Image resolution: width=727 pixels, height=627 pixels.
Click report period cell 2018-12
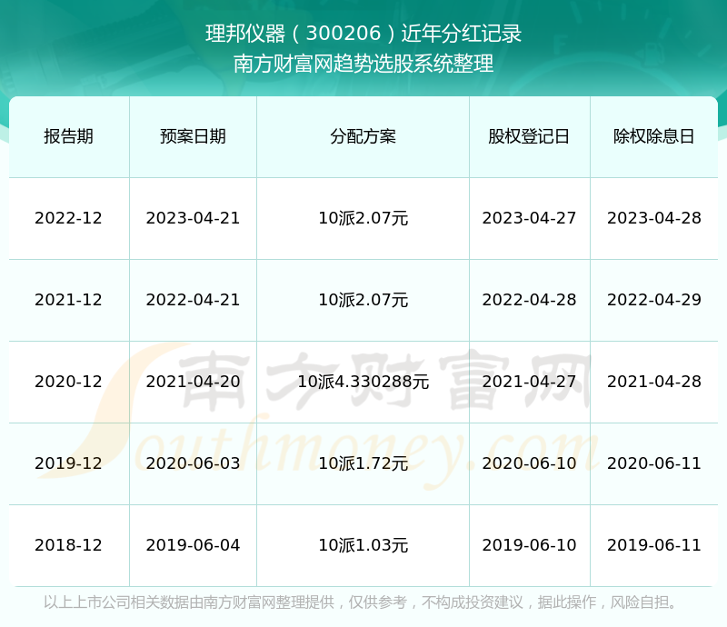(68, 545)
